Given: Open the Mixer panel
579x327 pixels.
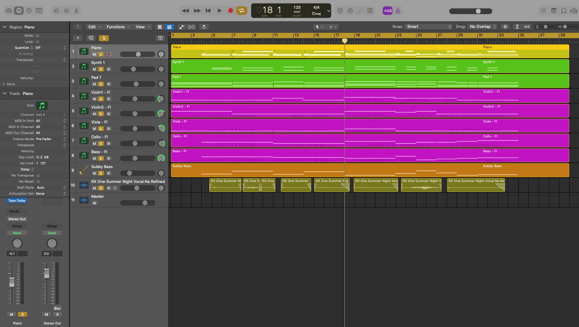Looking at the screenshot, I should (66, 11).
